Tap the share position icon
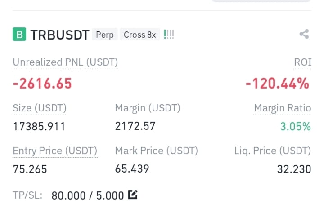Viewport: 324px width, 213px height. click(x=304, y=34)
